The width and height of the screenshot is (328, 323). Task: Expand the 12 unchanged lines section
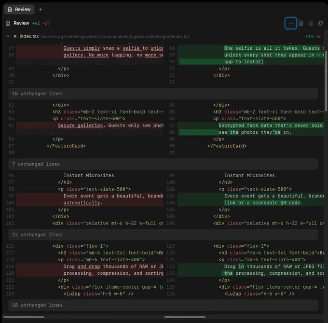coord(163,235)
